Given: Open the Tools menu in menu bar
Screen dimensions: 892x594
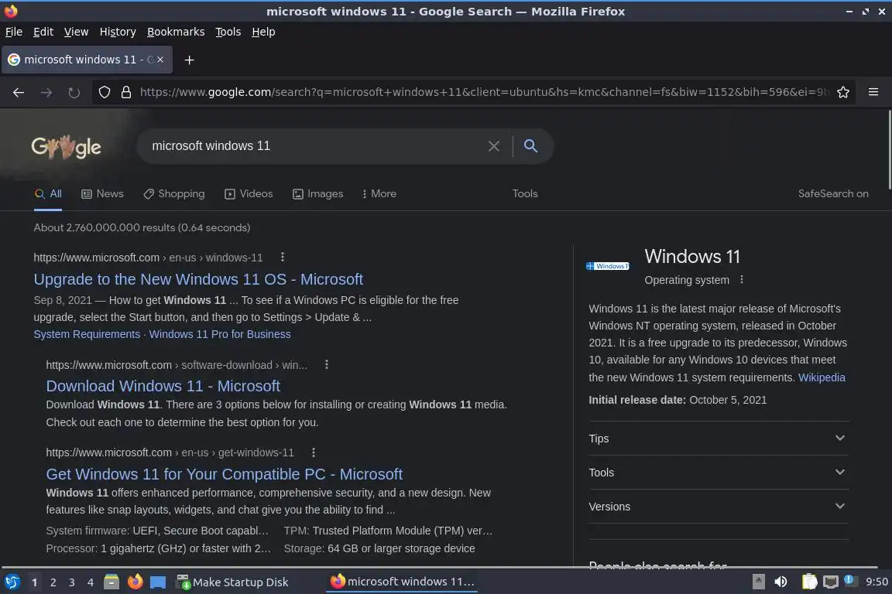Looking at the screenshot, I should click(228, 32).
